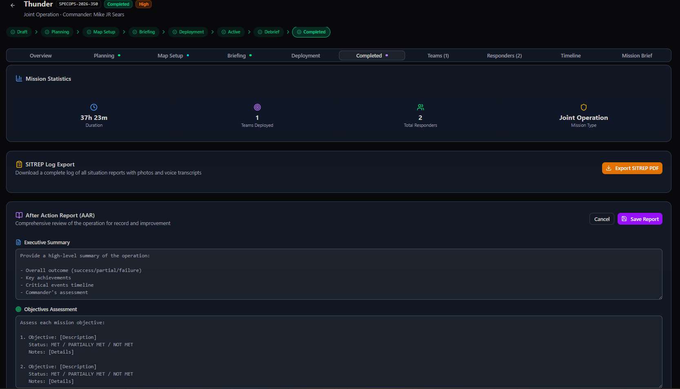Switch to the Planning tab

coord(107,55)
